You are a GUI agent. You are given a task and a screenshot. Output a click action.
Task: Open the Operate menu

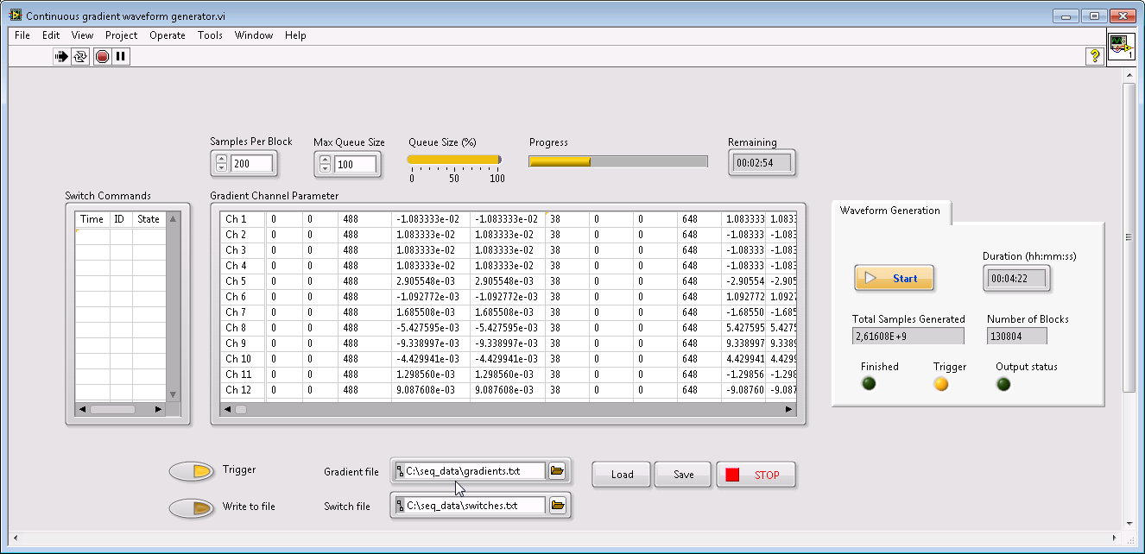(167, 35)
